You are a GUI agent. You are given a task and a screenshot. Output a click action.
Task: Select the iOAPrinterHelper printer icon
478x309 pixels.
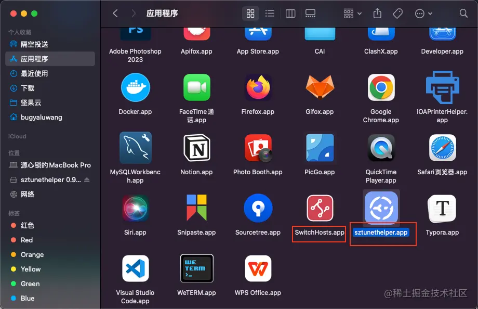[x=442, y=87]
